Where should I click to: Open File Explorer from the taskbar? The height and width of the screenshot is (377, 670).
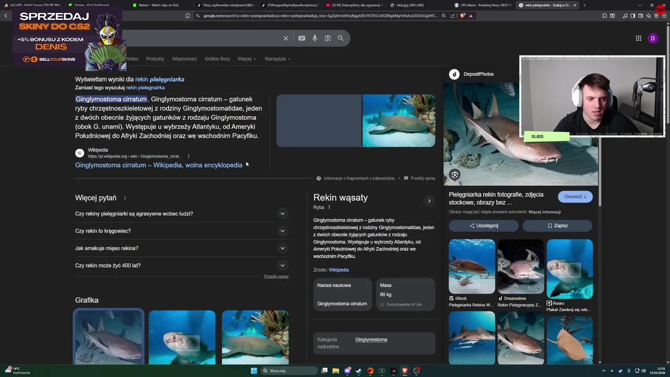[x=336, y=371]
